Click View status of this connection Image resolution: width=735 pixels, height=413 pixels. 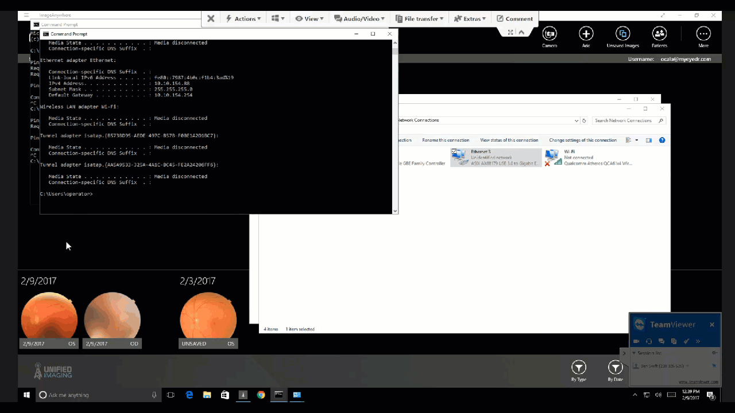[x=509, y=140]
